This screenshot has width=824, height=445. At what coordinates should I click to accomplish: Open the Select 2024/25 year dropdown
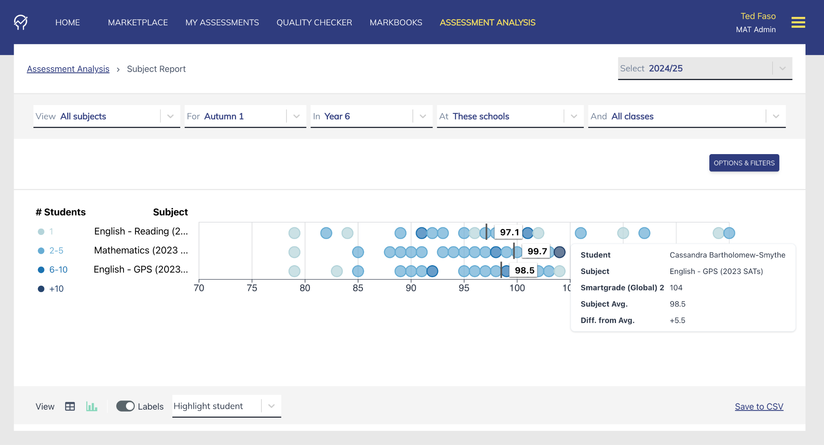pos(705,68)
